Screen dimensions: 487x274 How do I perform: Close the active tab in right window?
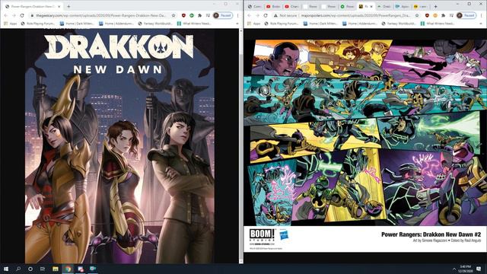(371, 6)
